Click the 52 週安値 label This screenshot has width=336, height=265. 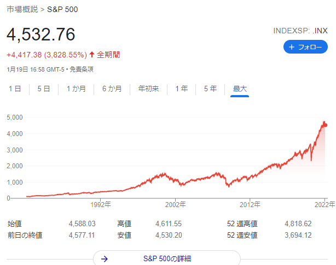tap(242, 235)
